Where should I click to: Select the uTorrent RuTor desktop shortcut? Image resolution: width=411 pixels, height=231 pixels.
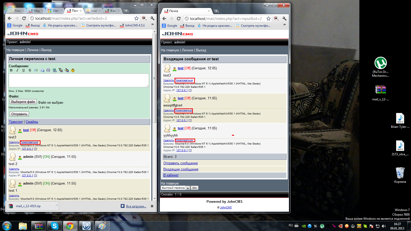pos(380,67)
